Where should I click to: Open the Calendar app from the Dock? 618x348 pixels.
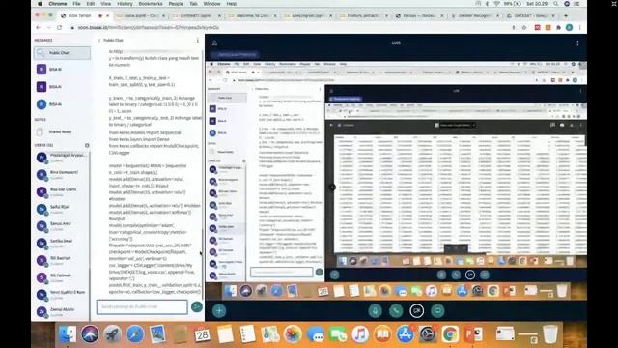(202, 334)
